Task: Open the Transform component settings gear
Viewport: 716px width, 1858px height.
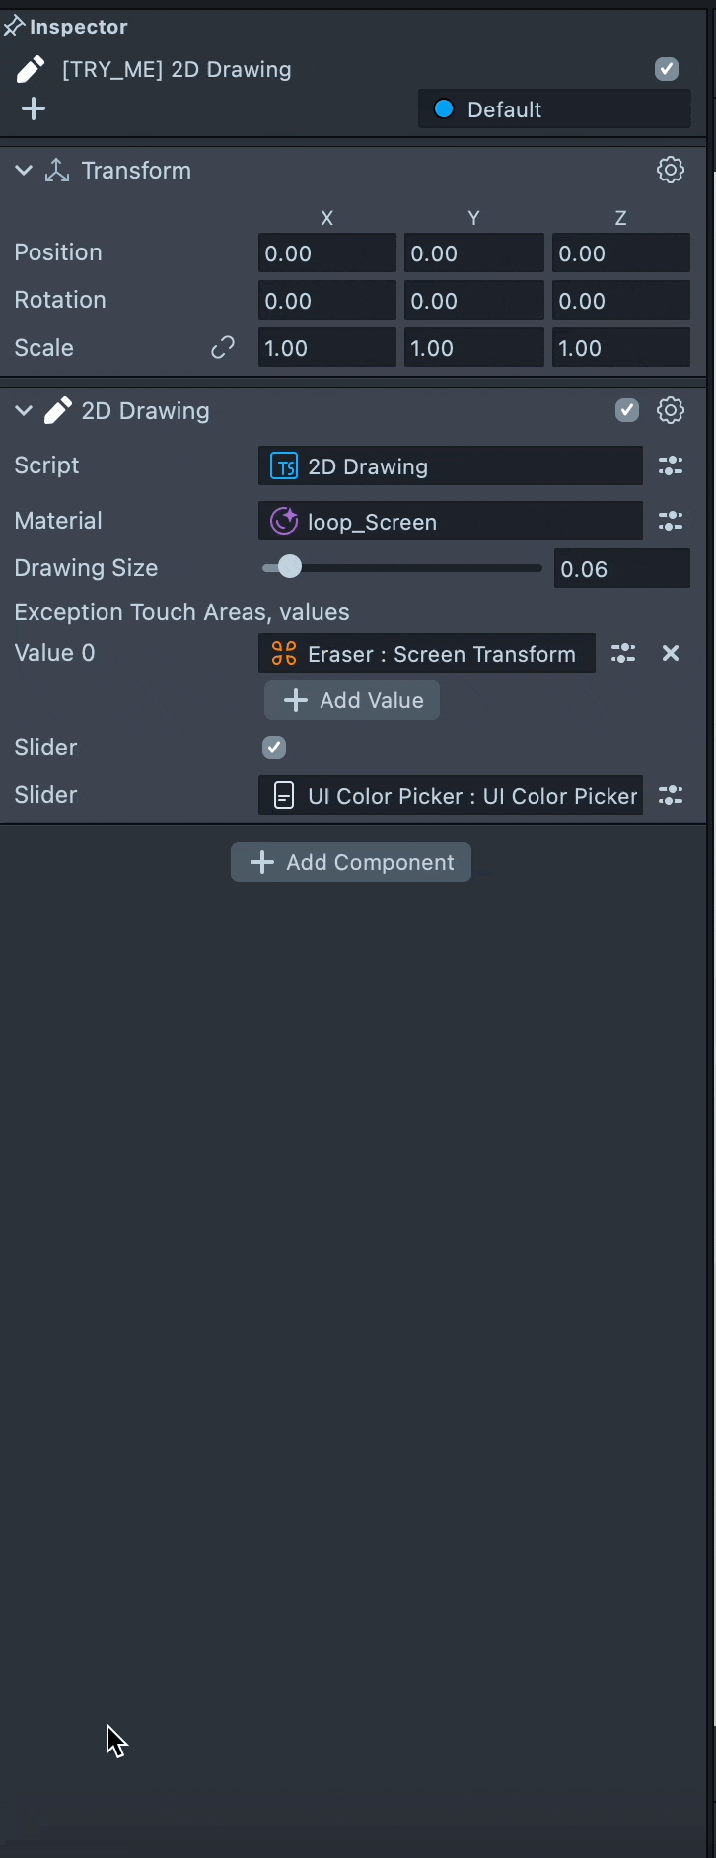Action: tap(671, 170)
